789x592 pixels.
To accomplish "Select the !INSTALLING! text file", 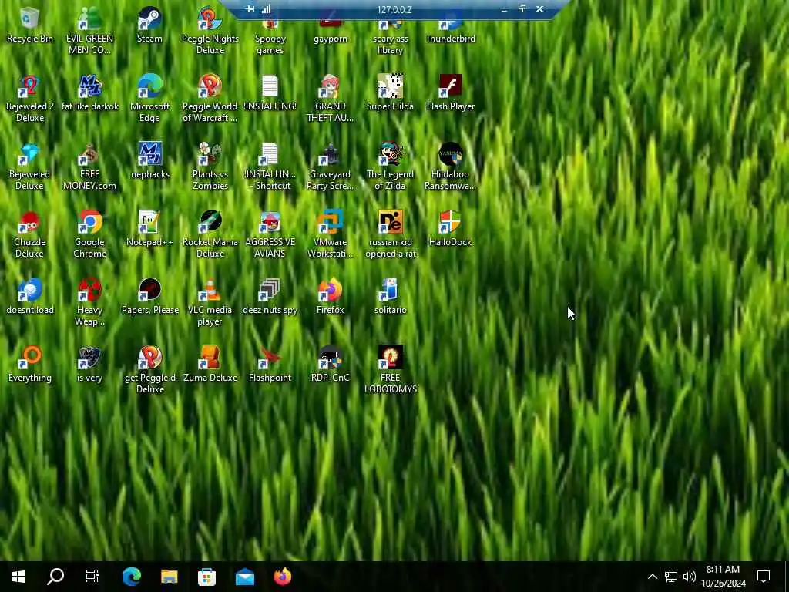I will coord(270,93).
